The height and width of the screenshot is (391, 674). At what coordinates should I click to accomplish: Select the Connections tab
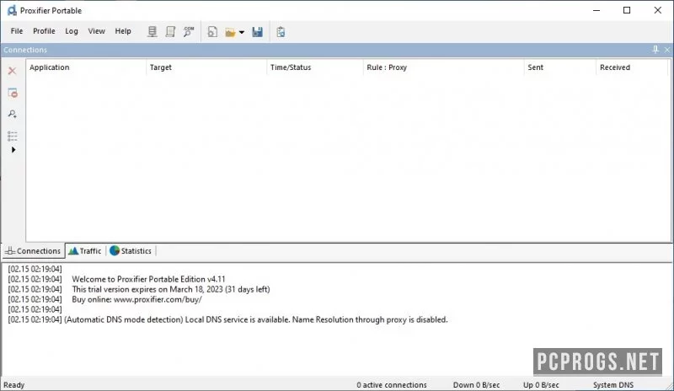click(34, 251)
